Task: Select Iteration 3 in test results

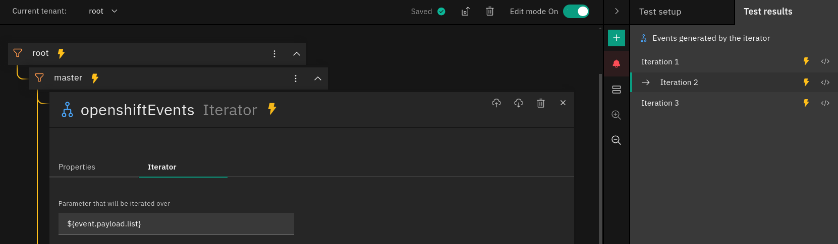Action: 660,103
